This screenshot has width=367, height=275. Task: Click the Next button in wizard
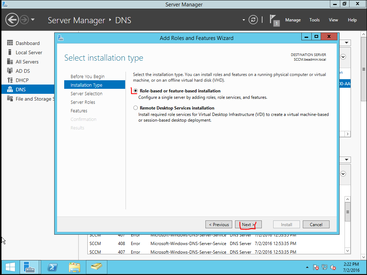[x=248, y=224]
